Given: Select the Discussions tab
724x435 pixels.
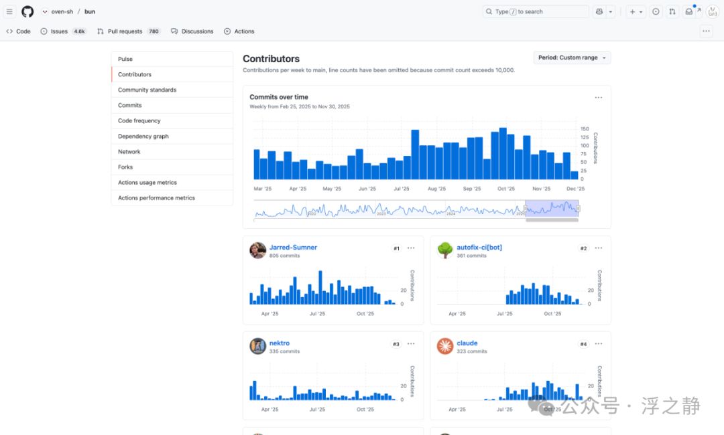Looking at the screenshot, I should point(192,31).
